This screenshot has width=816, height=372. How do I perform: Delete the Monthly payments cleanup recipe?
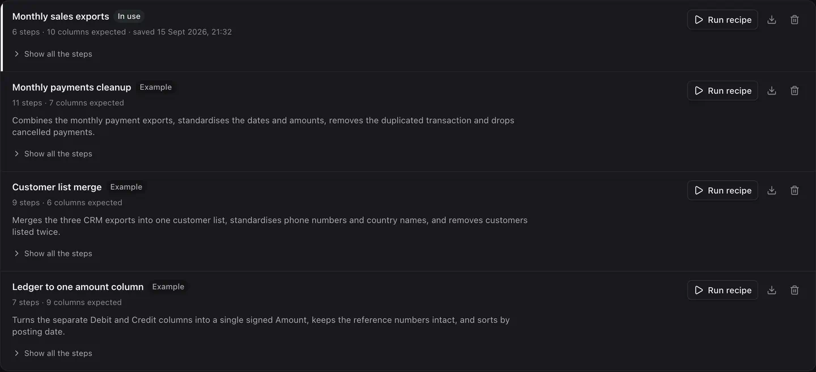coord(794,91)
